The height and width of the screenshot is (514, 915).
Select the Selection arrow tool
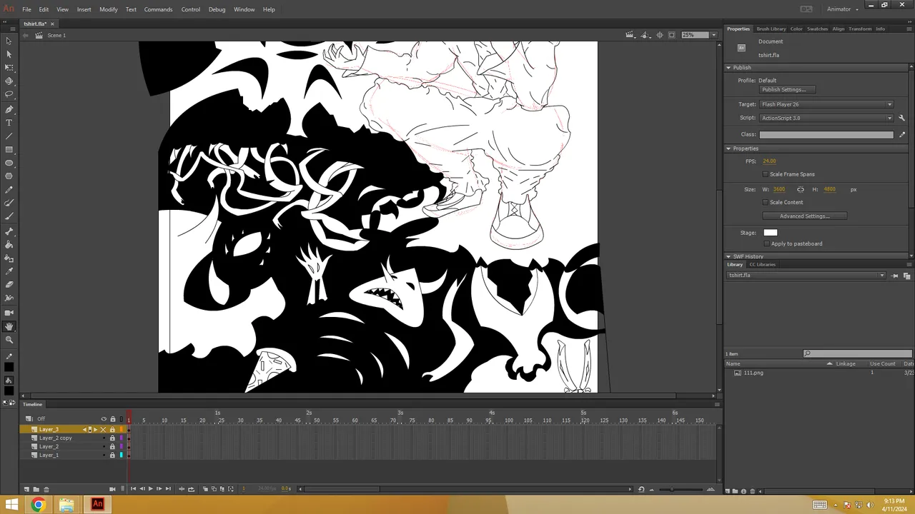tap(9, 41)
